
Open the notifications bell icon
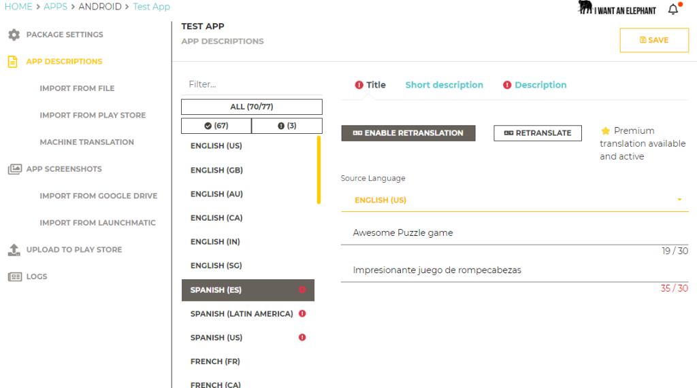673,9
